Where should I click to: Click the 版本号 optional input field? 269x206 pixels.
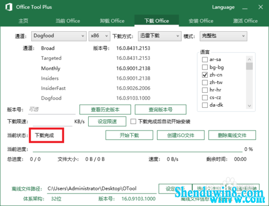[52, 109]
